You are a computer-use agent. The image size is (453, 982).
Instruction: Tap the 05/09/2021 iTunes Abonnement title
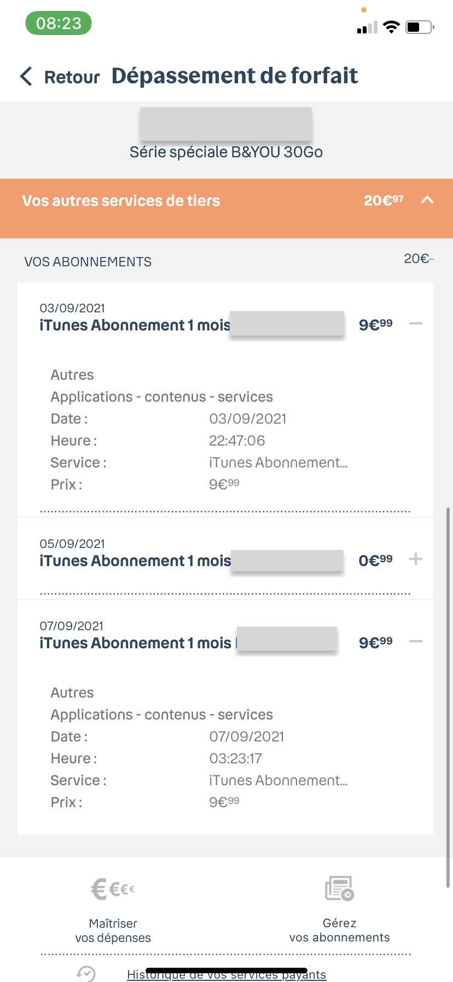pyautogui.click(x=135, y=561)
